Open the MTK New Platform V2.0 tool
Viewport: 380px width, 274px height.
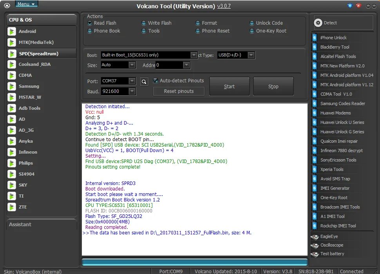[x=342, y=66]
